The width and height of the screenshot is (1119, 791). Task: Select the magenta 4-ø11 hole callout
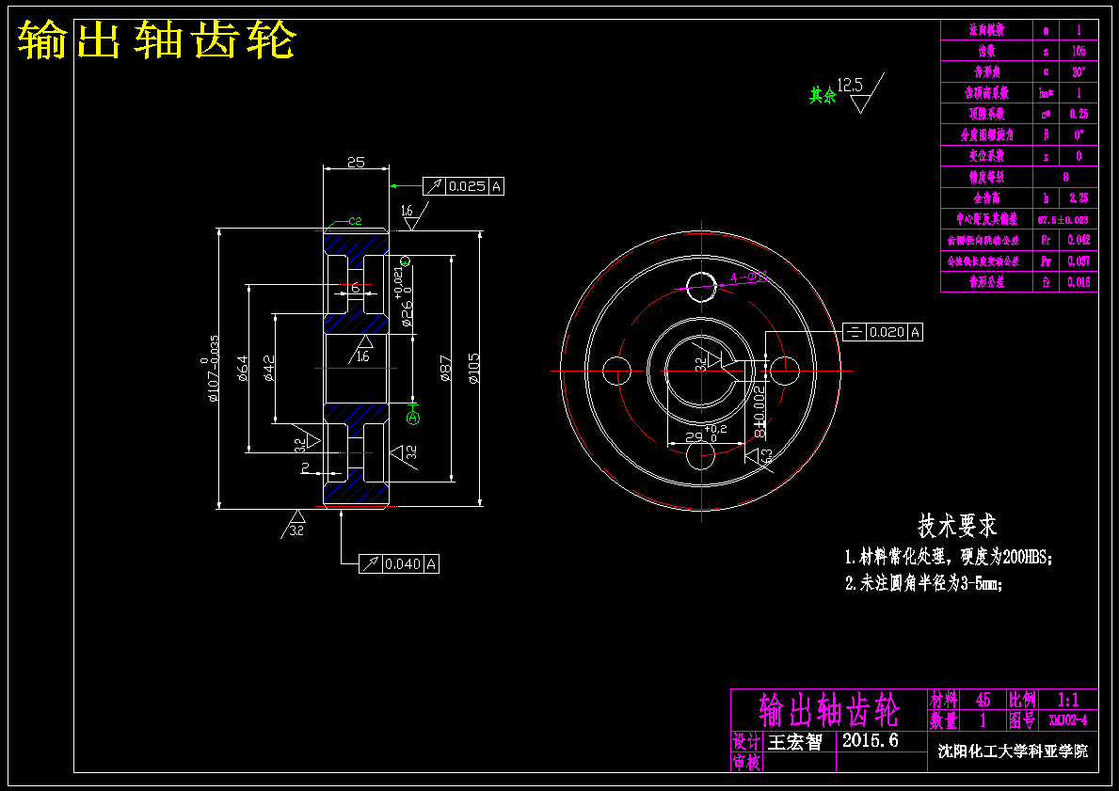(748, 277)
